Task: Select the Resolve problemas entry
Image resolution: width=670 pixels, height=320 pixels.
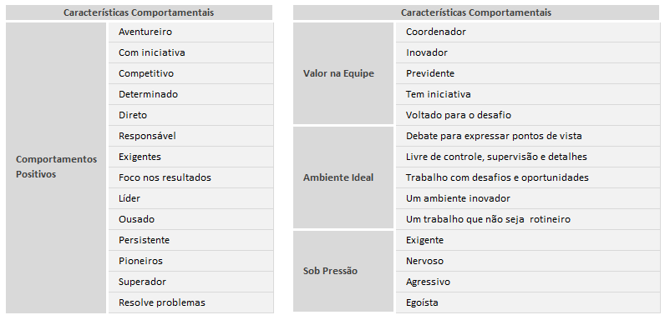Action: 190,303
